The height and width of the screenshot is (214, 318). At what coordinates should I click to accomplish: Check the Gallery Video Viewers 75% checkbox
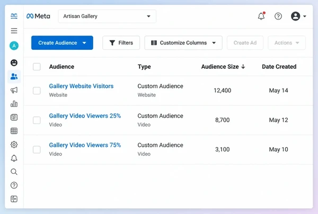pos(37,149)
